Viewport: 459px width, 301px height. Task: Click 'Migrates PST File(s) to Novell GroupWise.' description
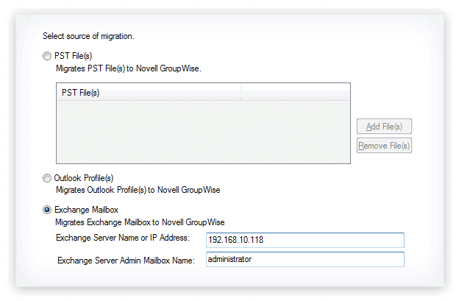click(x=129, y=68)
